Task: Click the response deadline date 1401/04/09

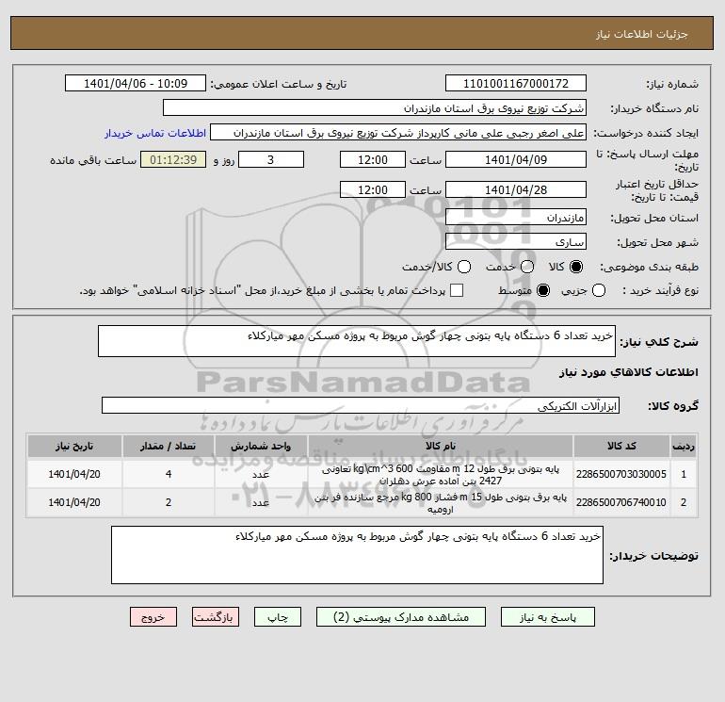Action: 516,159
